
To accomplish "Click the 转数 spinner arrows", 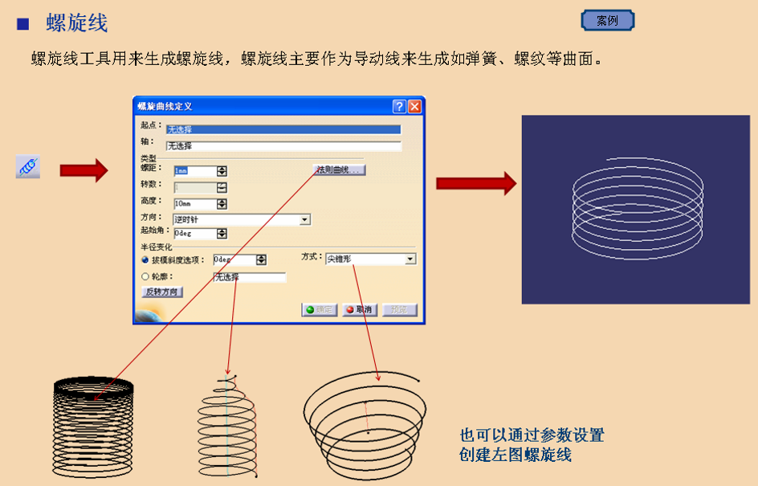I will click(x=222, y=187).
